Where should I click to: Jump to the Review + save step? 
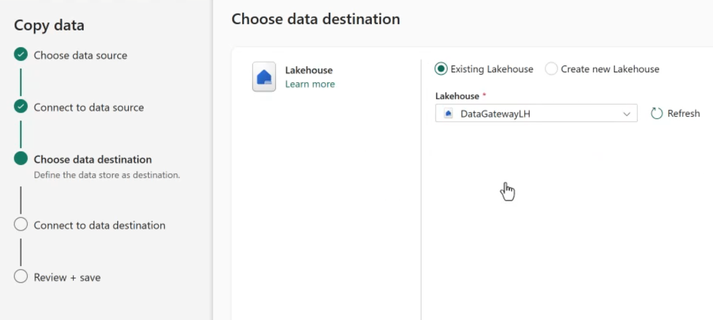[67, 277]
